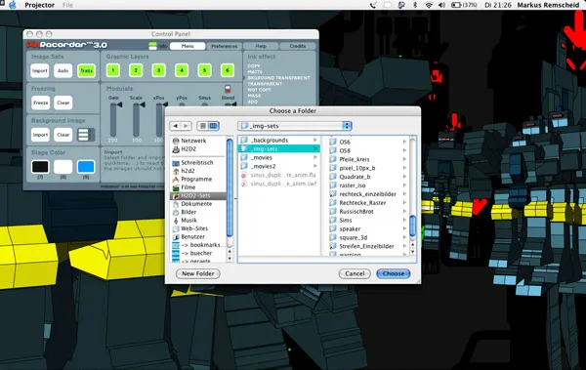Screen dimensions: 586x370
Task: Click the Gain slider in Modulate
Action: 113,120
